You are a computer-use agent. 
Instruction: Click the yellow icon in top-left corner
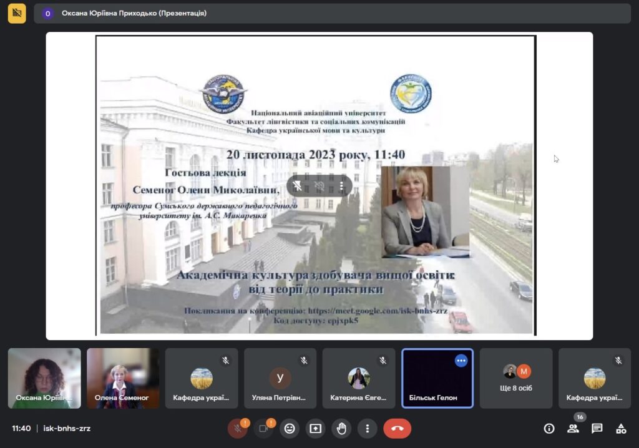[x=17, y=13]
